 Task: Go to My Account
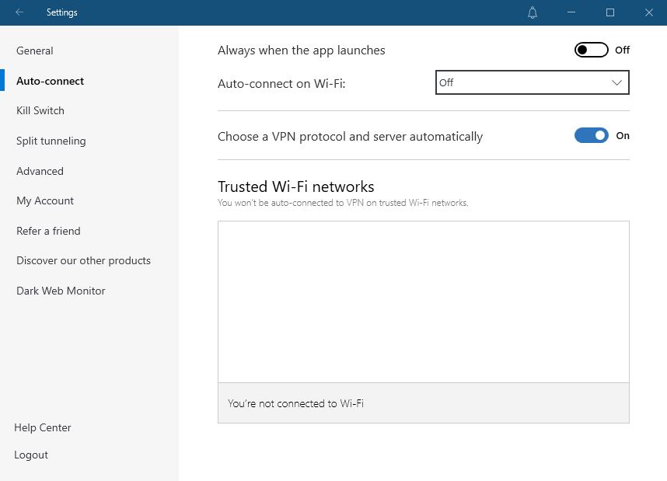tap(44, 200)
